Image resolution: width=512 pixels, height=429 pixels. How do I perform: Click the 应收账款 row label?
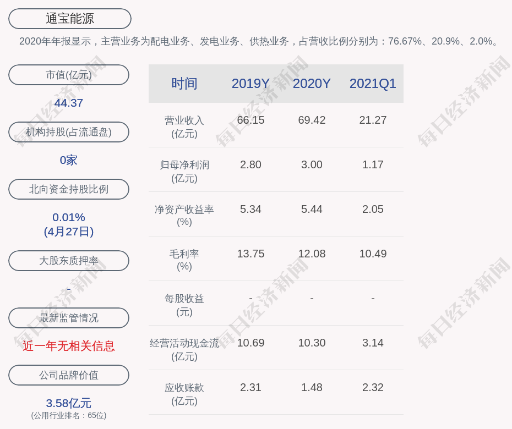tap(184, 394)
